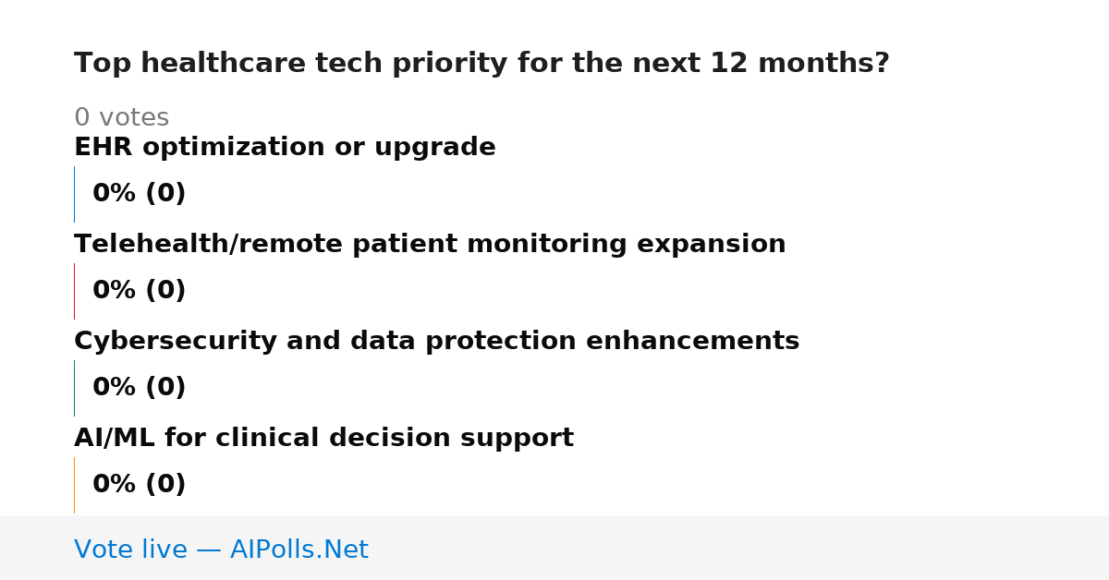Screen dimensions: 1109x580
Task: Select Telehealth/remote patient monitoring expansion option
Action: 430,245
